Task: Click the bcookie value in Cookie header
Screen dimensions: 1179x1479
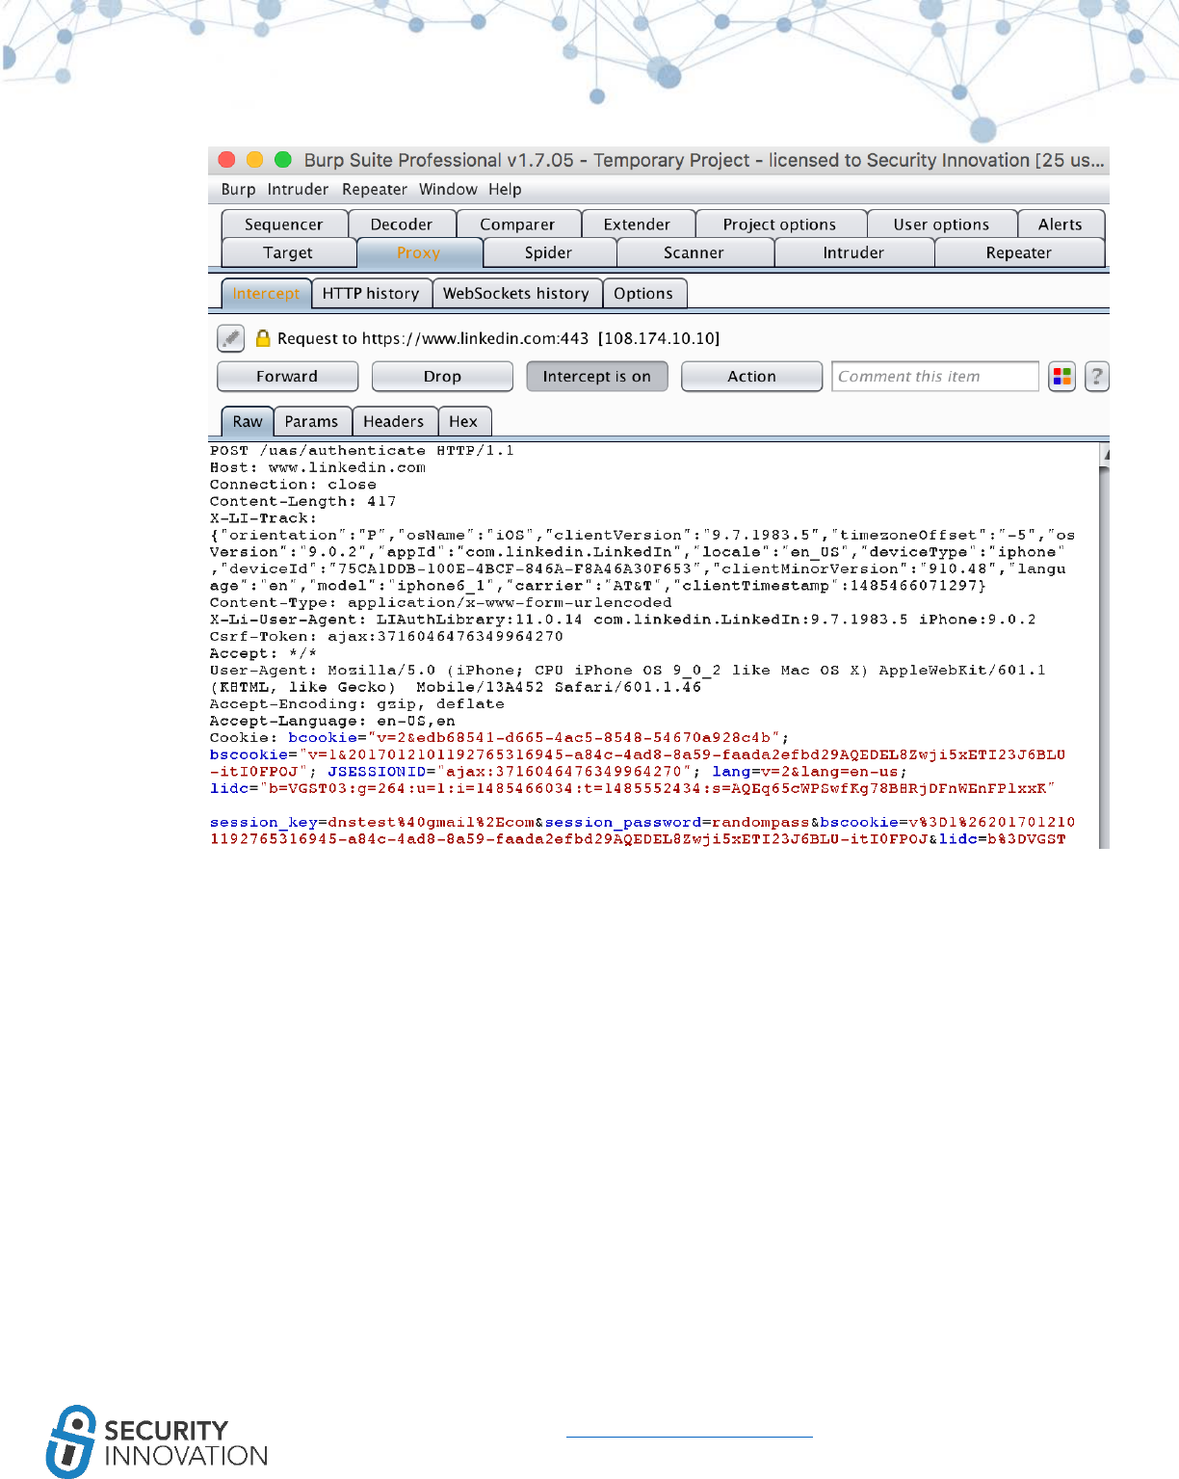Action: (x=574, y=738)
